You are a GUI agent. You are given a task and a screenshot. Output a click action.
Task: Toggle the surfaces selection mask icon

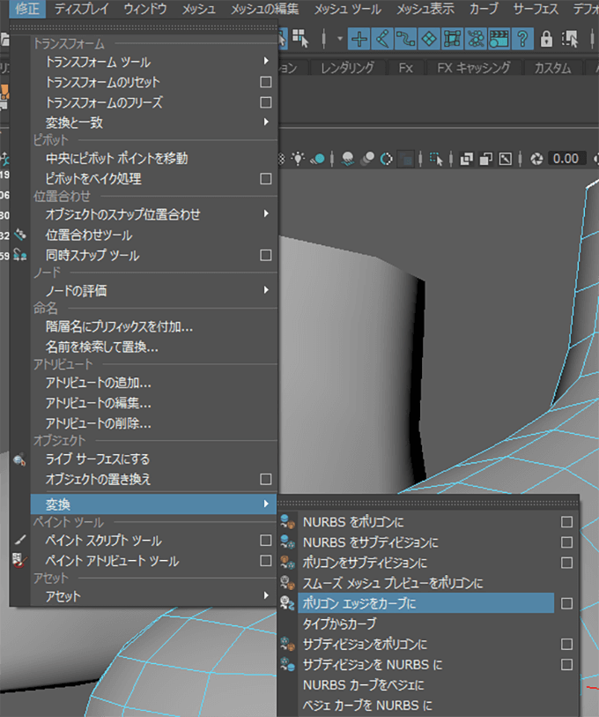(x=429, y=39)
